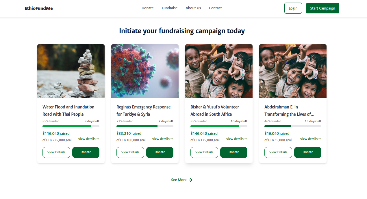Click 'View details →' link on Bisher & Yusuf card
The image size is (367, 199).
(237, 139)
